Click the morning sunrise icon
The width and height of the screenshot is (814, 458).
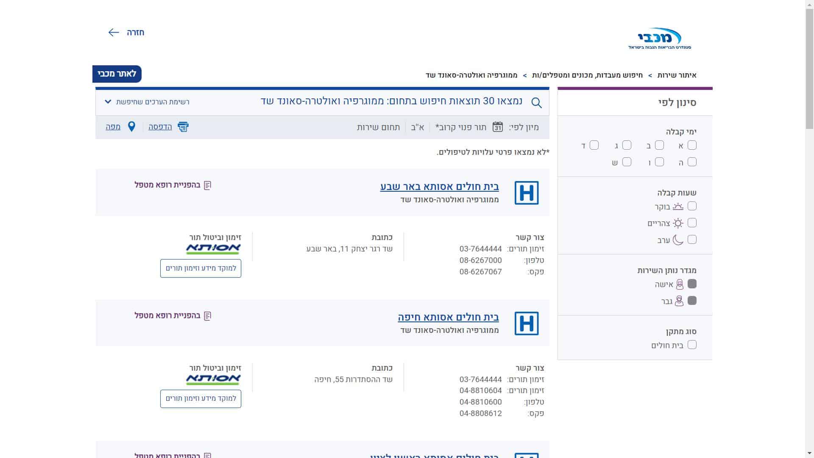[678, 207]
